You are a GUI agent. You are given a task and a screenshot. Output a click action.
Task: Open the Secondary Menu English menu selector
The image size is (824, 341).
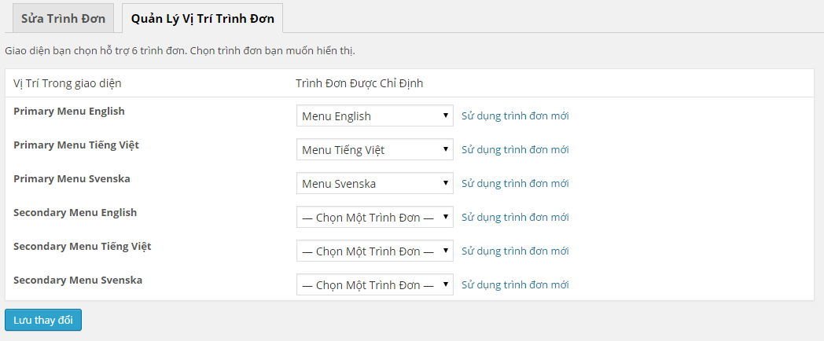click(374, 217)
